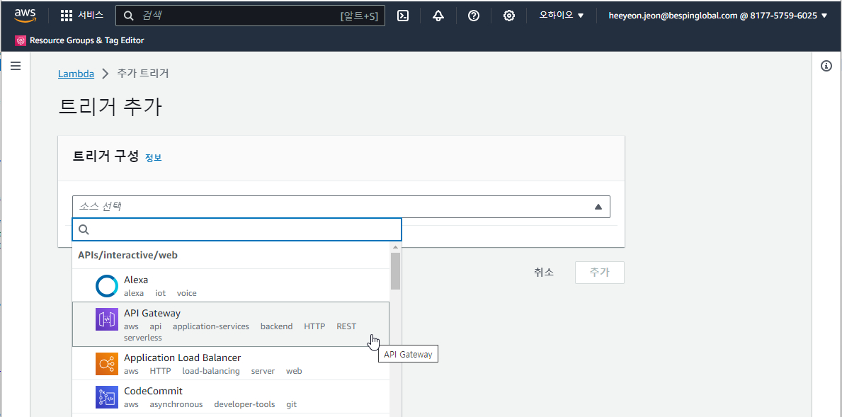Screen dimensions: 842x417
Task: Focus the top AWS search field
Action: coord(250,16)
